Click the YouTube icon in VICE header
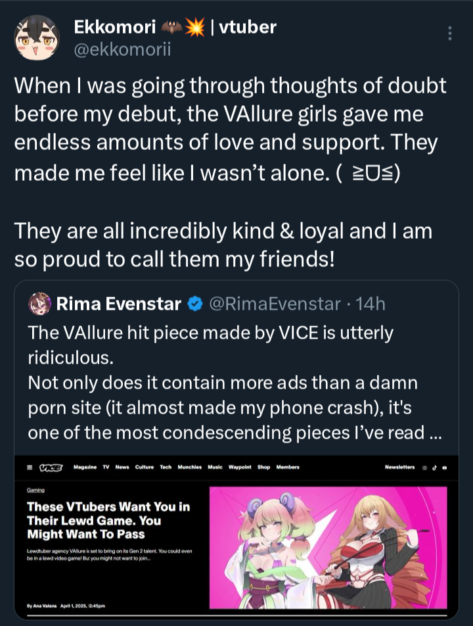The width and height of the screenshot is (473, 626). [x=445, y=468]
